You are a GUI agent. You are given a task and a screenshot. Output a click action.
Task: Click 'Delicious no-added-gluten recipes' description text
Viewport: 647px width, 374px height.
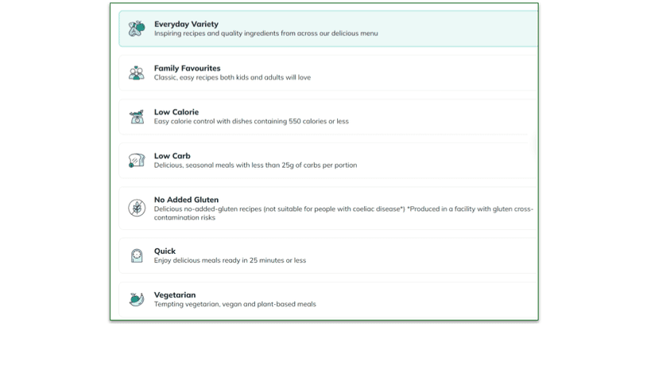(x=343, y=213)
